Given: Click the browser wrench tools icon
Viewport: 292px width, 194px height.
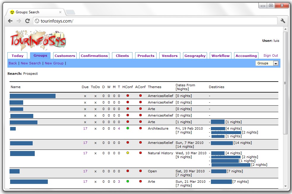Looking at the screenshot, I should click(x=283, y=21).
